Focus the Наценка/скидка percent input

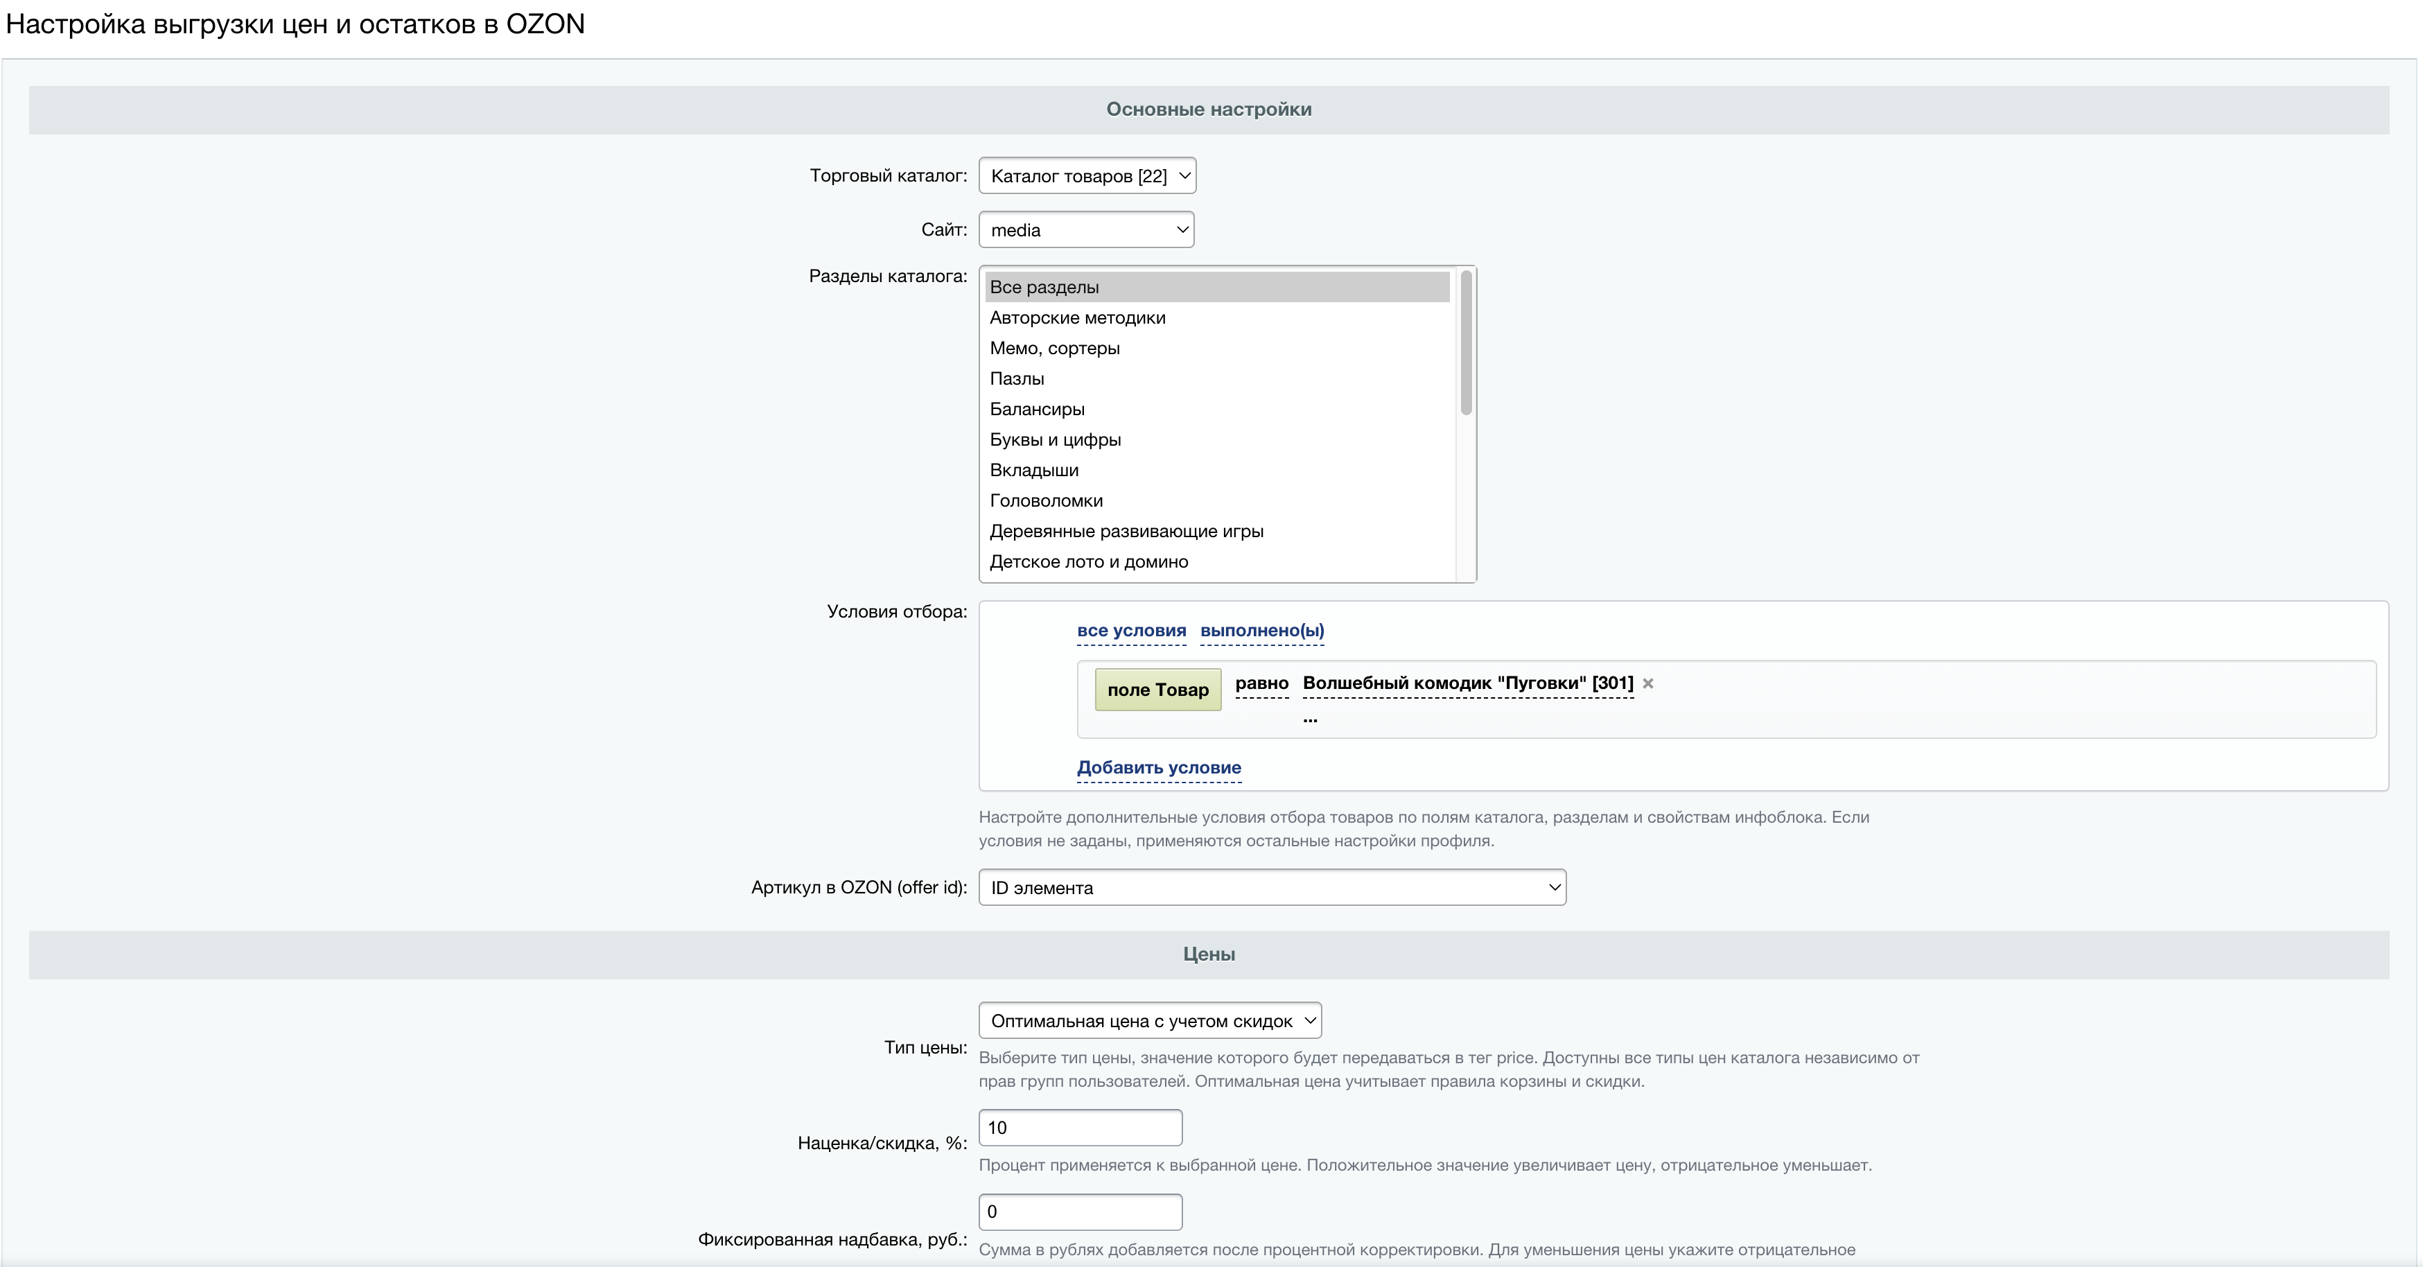point(1080,1128)
